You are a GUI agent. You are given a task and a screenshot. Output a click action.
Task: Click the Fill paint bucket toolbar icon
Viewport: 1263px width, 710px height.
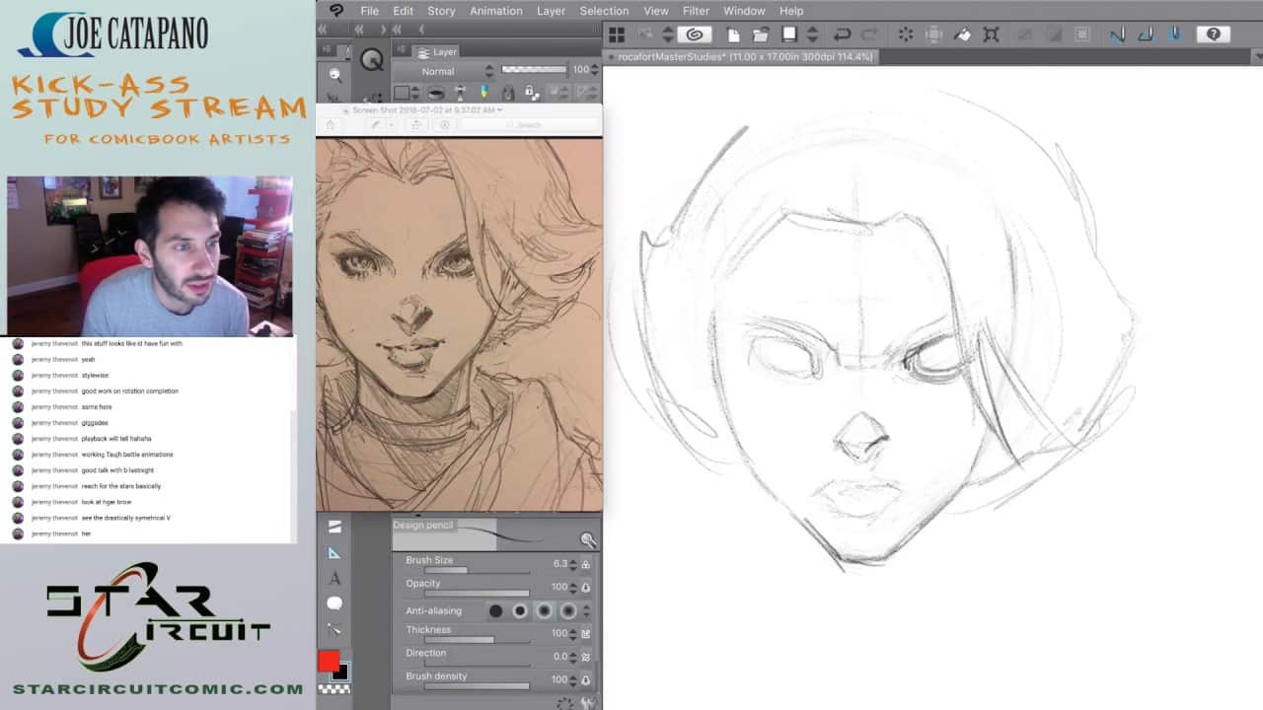tap(963, 35)
